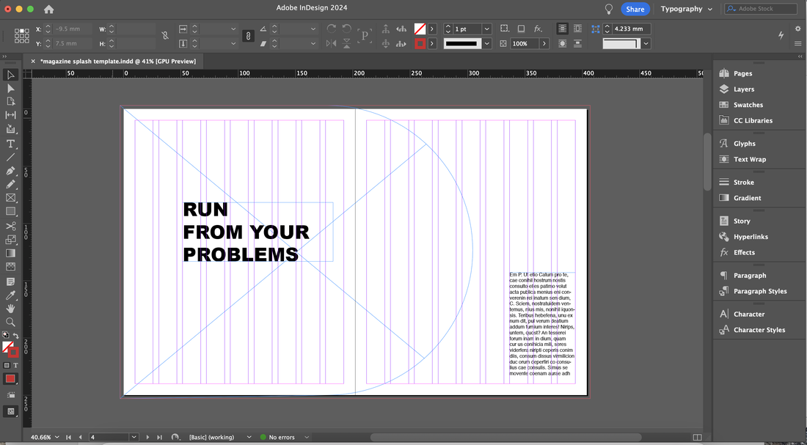This screenshot has height=445, width=807.
Task: Select the Gap tool
Action: coord(10,115)
